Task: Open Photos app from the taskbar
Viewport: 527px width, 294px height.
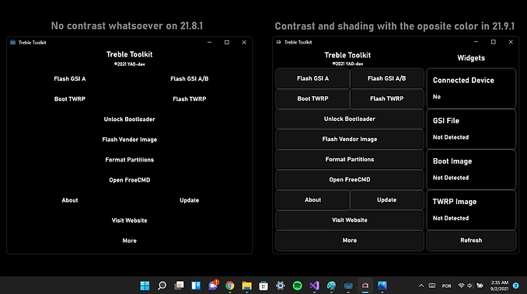Action: tap(382, 285)
